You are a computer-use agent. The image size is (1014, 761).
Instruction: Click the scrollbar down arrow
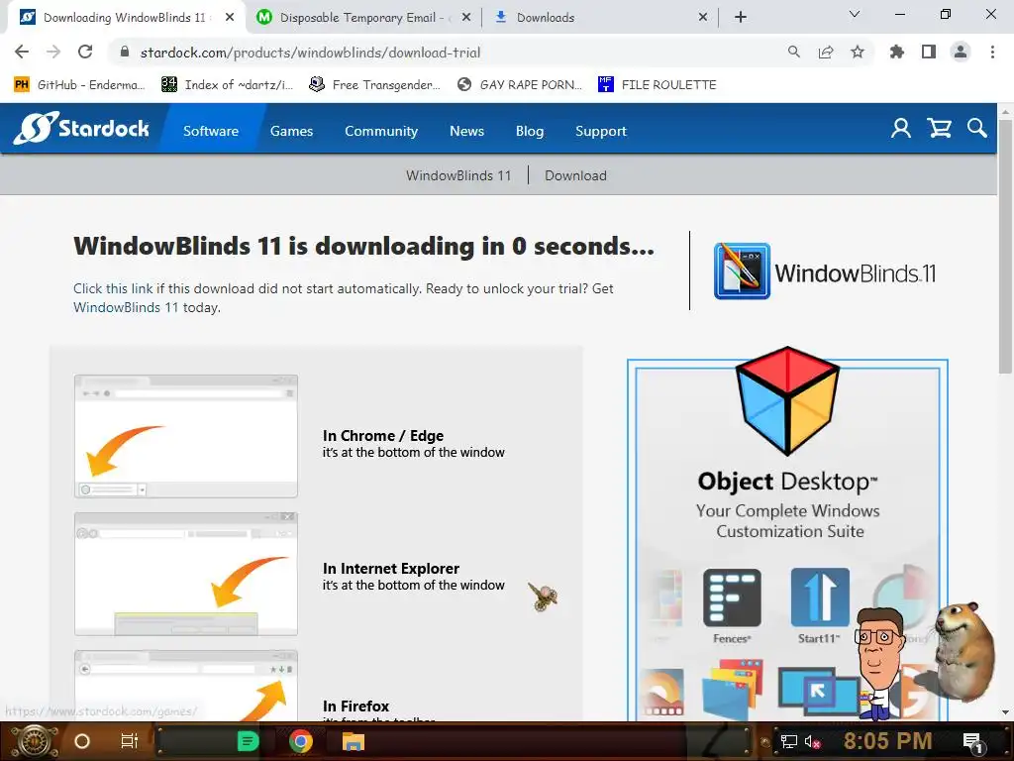(x=1005, y=712)
